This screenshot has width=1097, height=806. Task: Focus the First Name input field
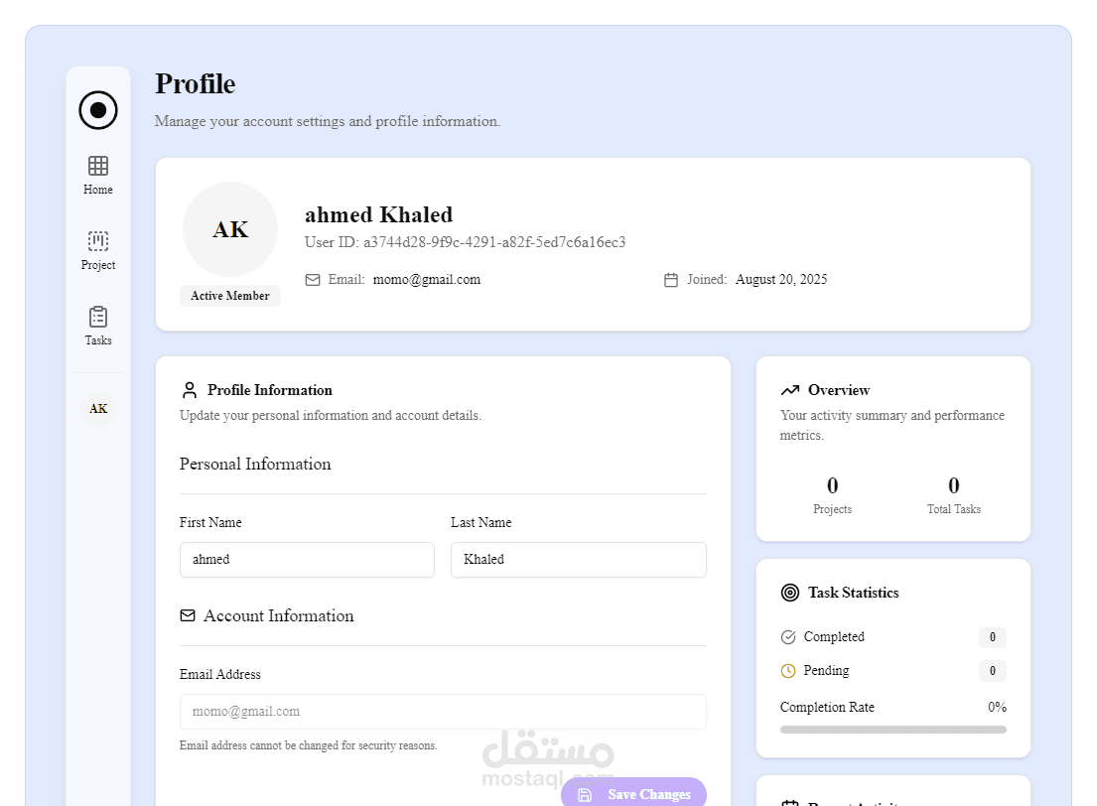click(307, 560)
